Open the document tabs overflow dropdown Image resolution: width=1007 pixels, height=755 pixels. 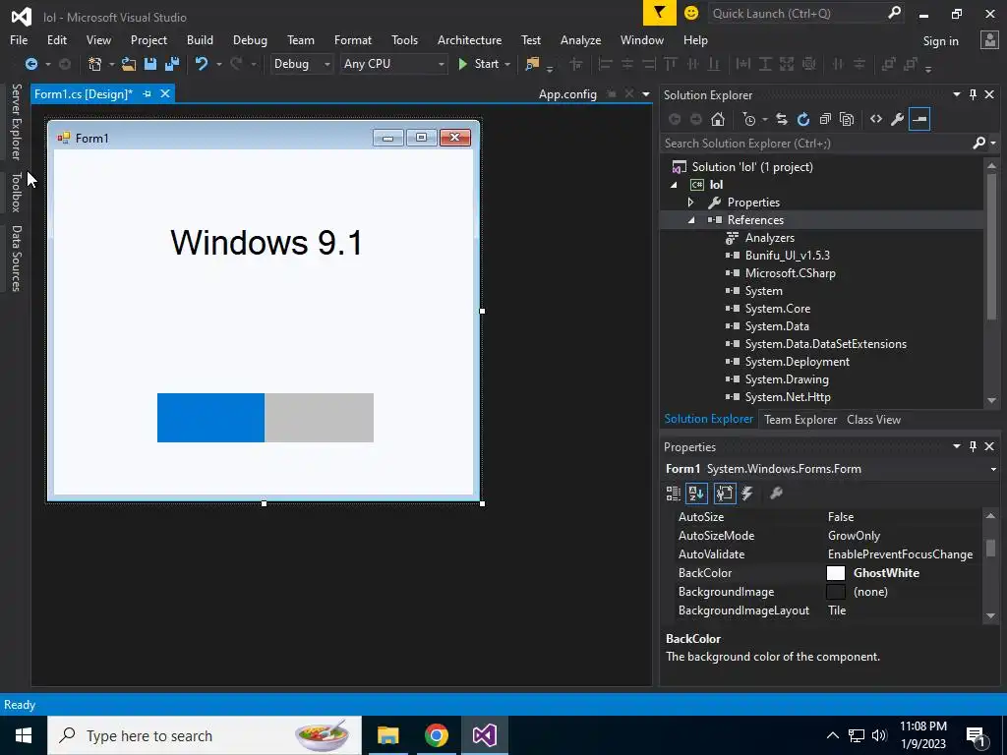pos(645,94)
